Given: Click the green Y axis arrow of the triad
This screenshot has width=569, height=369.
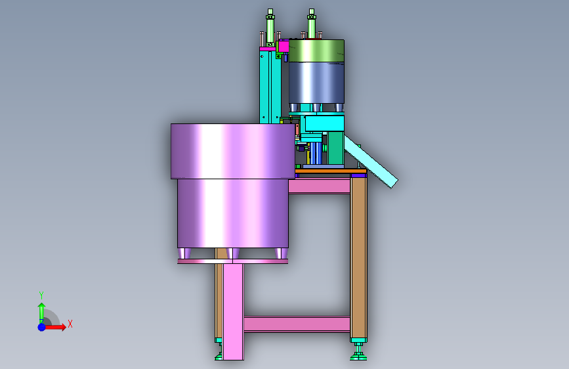Looking at the screenshot, I should tap(41, 313).
